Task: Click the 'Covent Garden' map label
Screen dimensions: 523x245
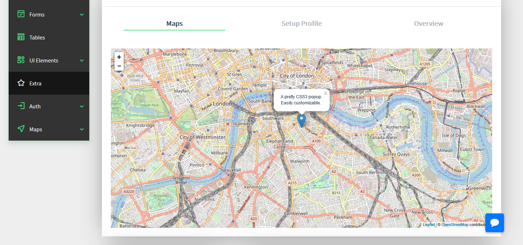Action: tap(233, 89)
